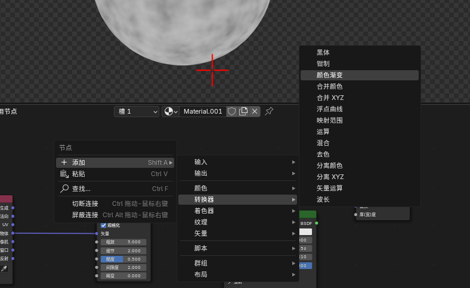
Task: Click the new material duplicate icon
Action: 243,111
